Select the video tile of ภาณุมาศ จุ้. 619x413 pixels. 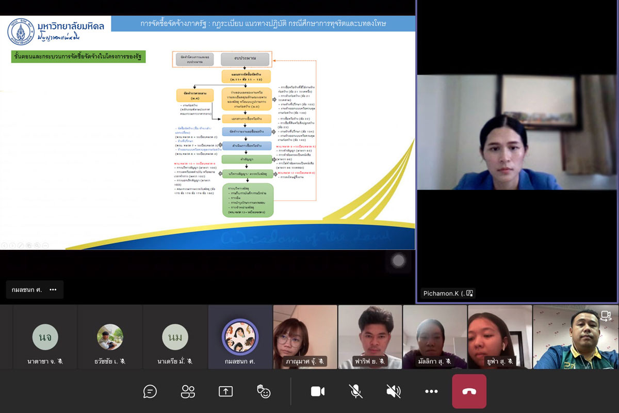(305, 336)
